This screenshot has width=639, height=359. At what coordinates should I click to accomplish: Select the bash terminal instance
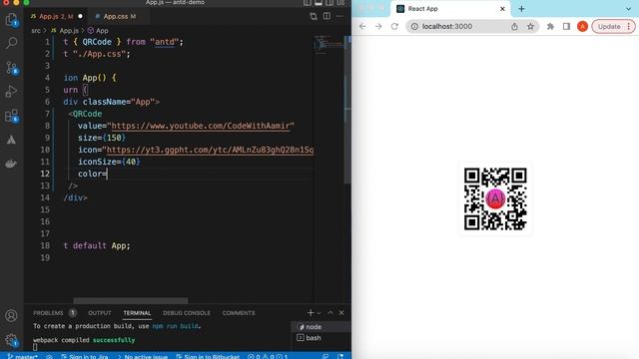tap(321, 338)
